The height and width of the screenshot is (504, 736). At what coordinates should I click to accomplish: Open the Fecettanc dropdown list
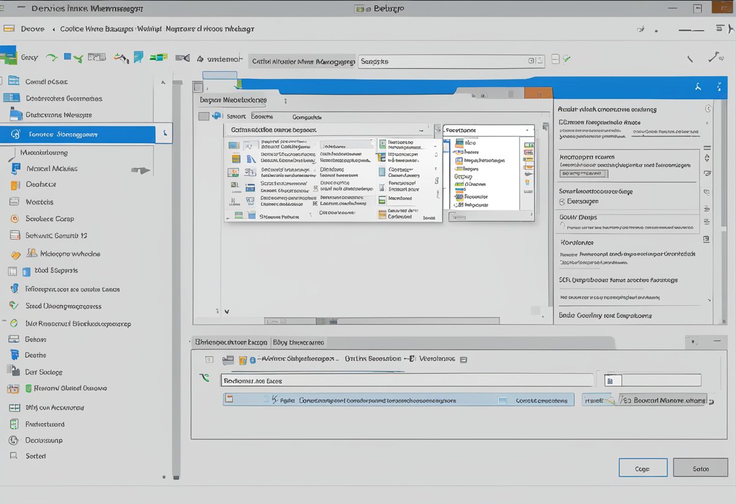(527, 130)
